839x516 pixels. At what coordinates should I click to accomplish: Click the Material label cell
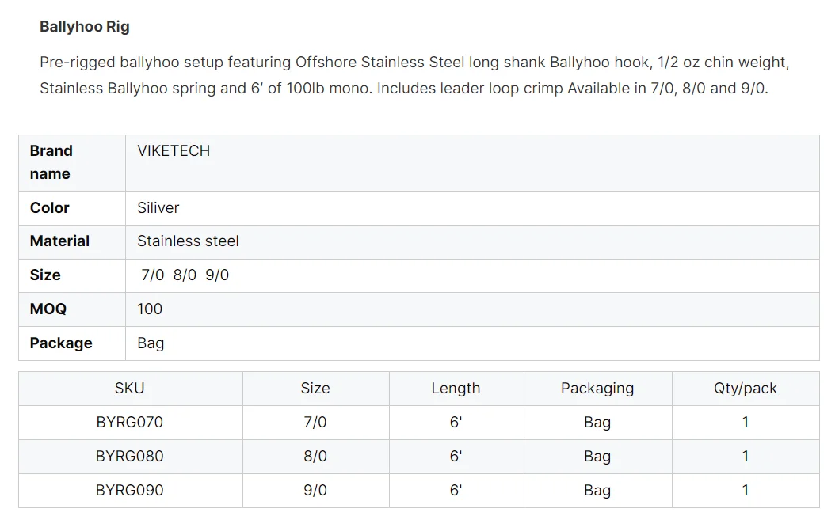[x=59, y=241]
